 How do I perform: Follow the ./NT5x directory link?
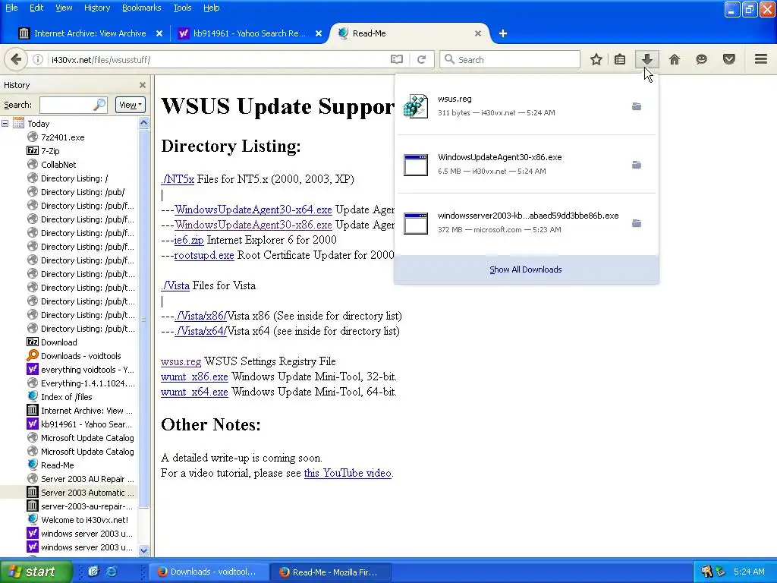pyautogui.click(x=178, y=179)
